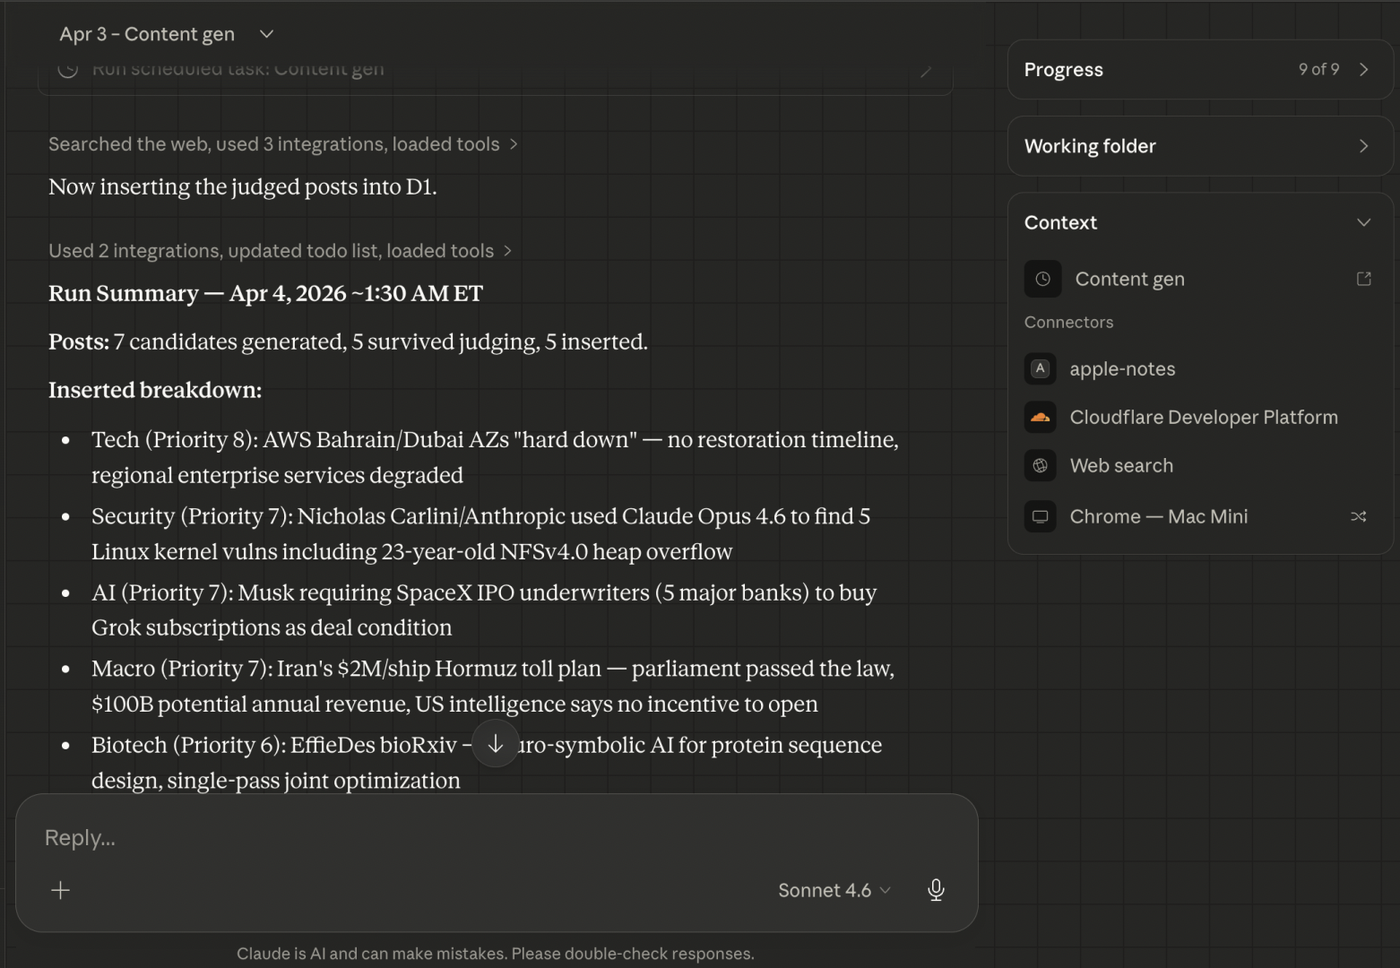Click the Chrome Mac Mini shuffle icon
This screenshot has width=1400, height=968.
tap(1359, 516)
